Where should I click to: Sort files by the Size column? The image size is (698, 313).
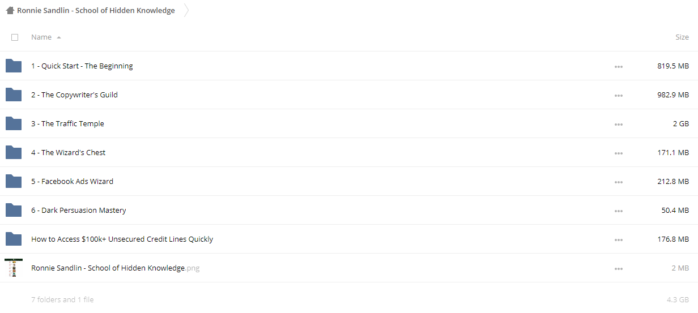[682, 37]
